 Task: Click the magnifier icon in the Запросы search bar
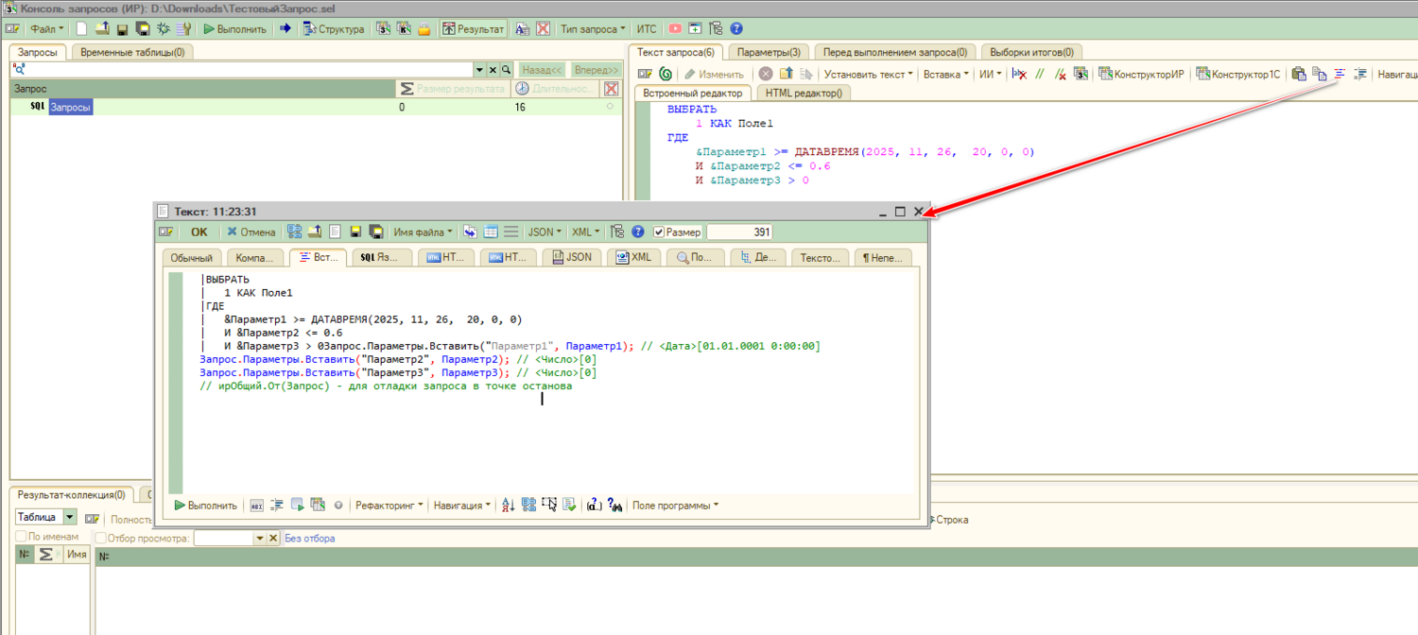(507, 70)
